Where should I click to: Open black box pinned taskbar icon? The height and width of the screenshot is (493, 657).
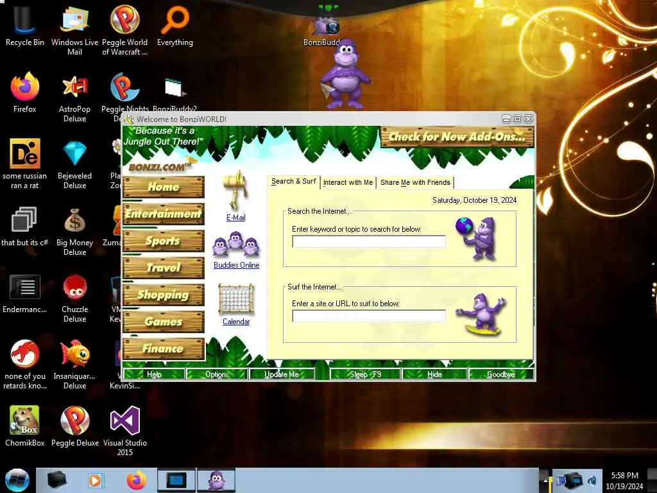pos(57,480)
